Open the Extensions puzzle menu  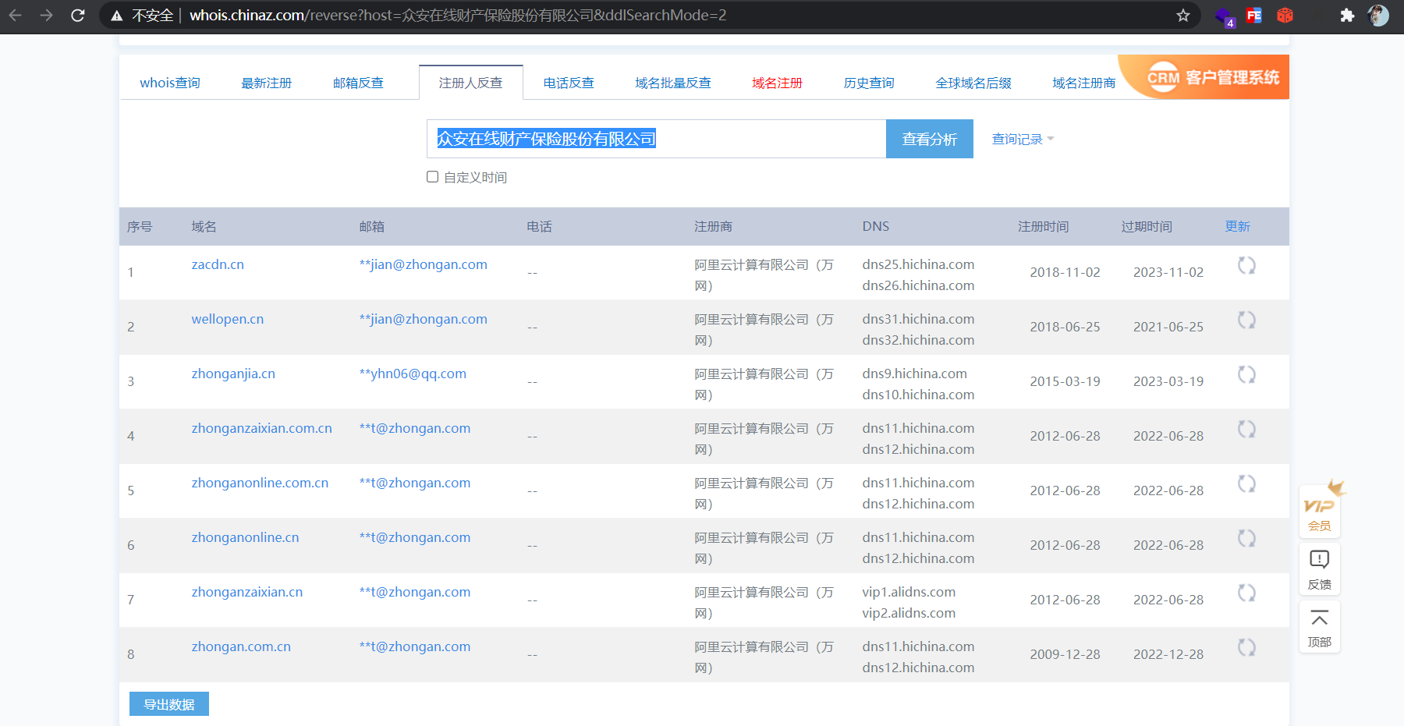click(x=1347, y=16)
